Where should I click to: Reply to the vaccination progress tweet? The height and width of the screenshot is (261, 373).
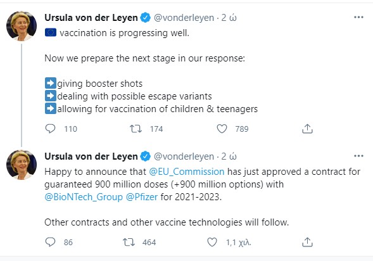[50, 129]
